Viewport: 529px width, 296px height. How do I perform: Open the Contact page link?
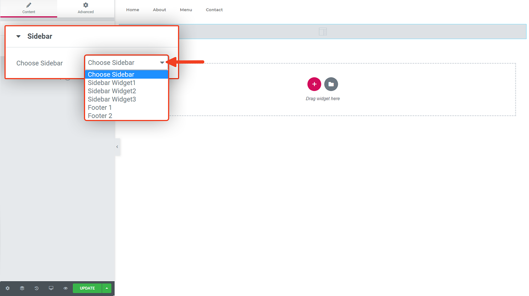pos(214,10)
